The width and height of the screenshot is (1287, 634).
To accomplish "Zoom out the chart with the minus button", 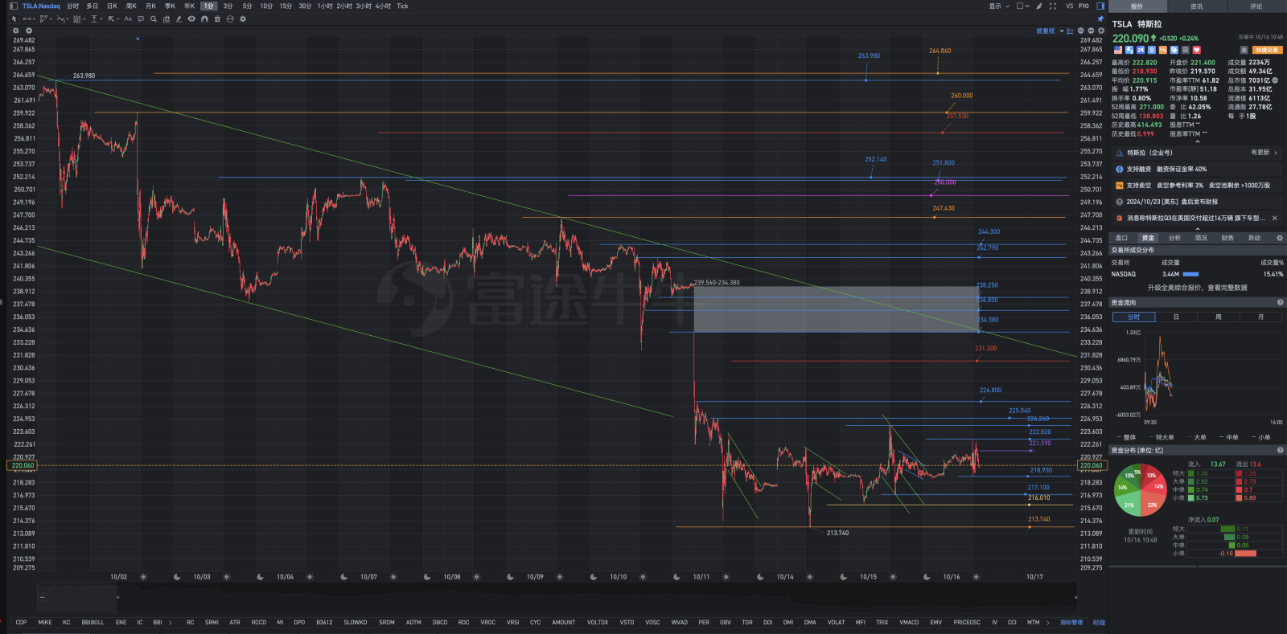I will tap(1091, 31).
